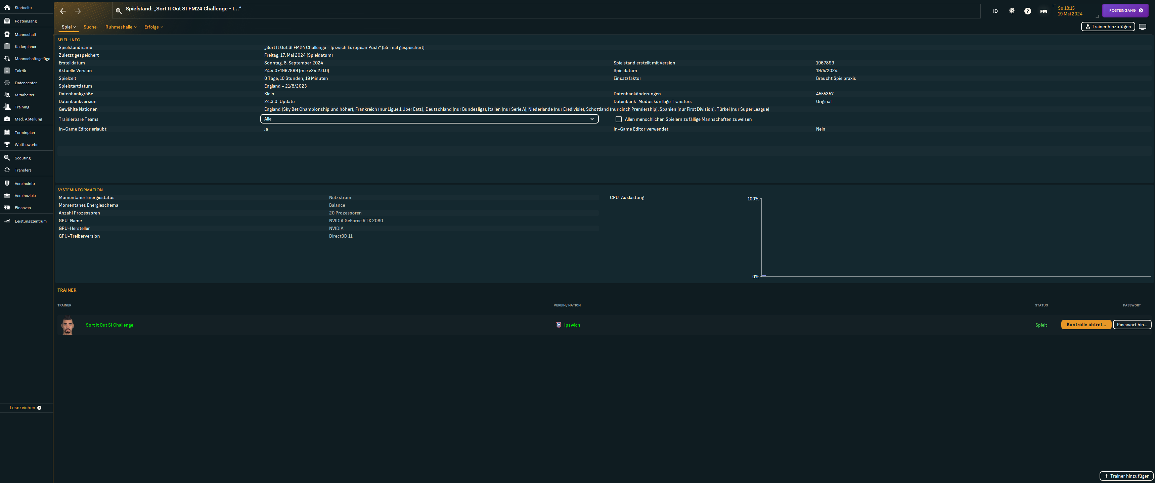Open the Sort It Out SI Challenge trainer link
Viewport: 1155px width, 483px height.
tap(109, 325)
